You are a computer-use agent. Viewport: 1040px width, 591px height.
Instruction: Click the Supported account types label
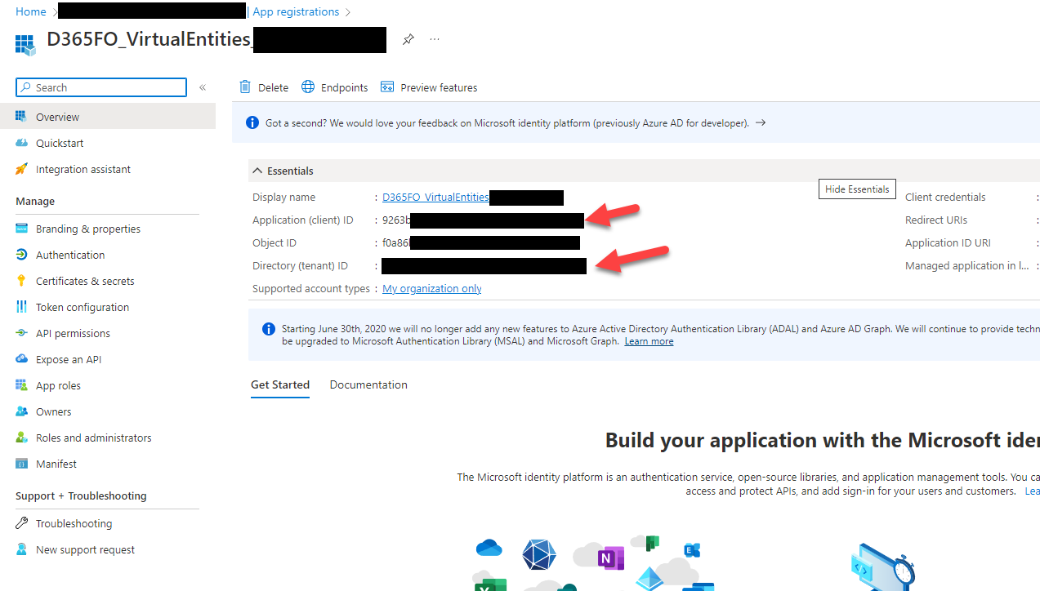click(311, 288)
